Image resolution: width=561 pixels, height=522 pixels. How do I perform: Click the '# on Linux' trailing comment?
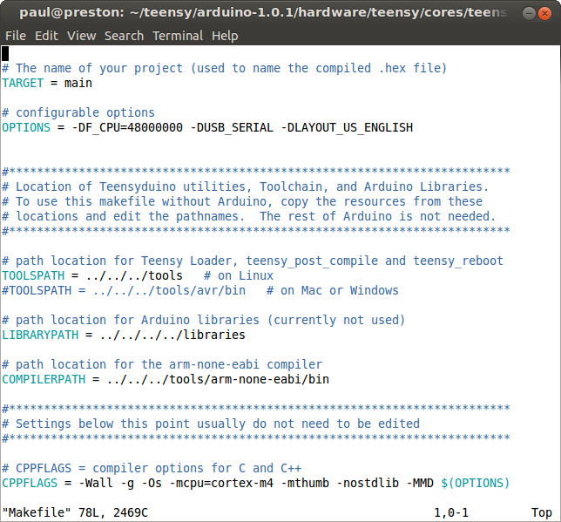(239, 275)
